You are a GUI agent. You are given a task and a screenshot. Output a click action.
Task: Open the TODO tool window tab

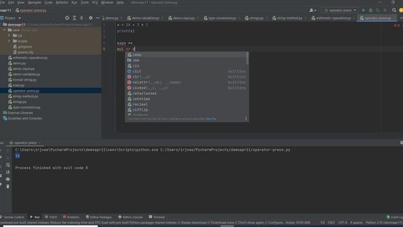(x=51, y=217)
